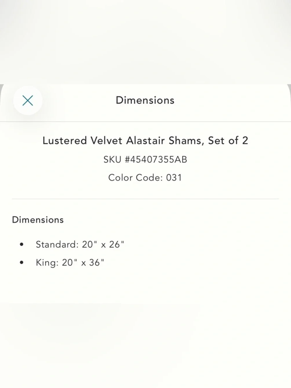The width and height of the screenshot is (291, 388).
Task: Select the '031' color code number
Action: point(174,178)
